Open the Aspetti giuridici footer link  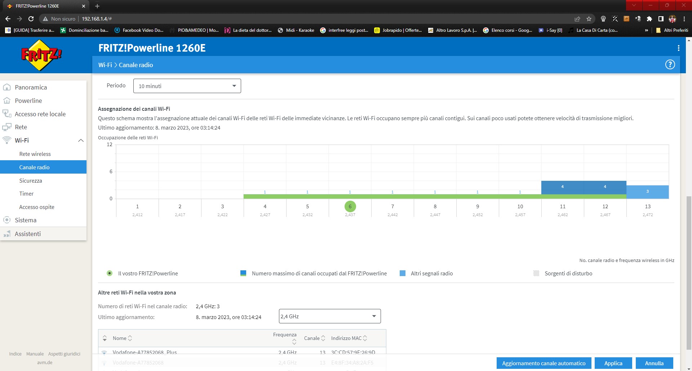pos(64,354)
